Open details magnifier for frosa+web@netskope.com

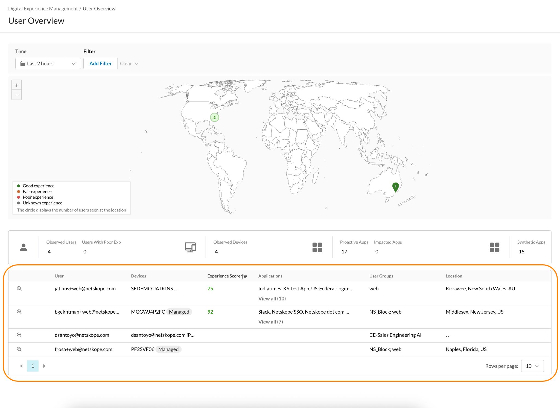19,349
